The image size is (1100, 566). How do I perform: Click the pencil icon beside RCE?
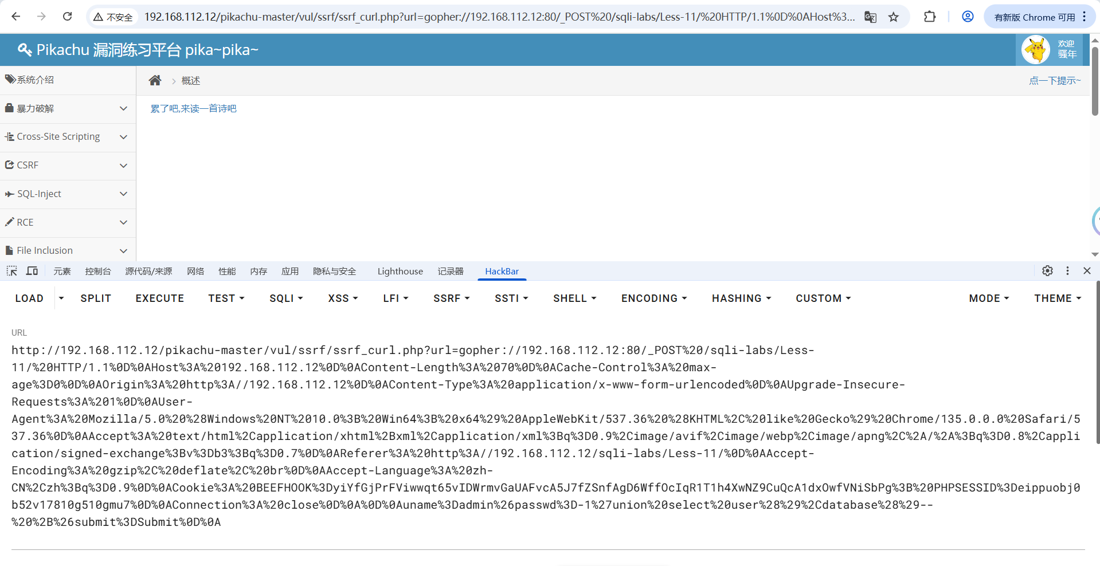click(9, 222)
